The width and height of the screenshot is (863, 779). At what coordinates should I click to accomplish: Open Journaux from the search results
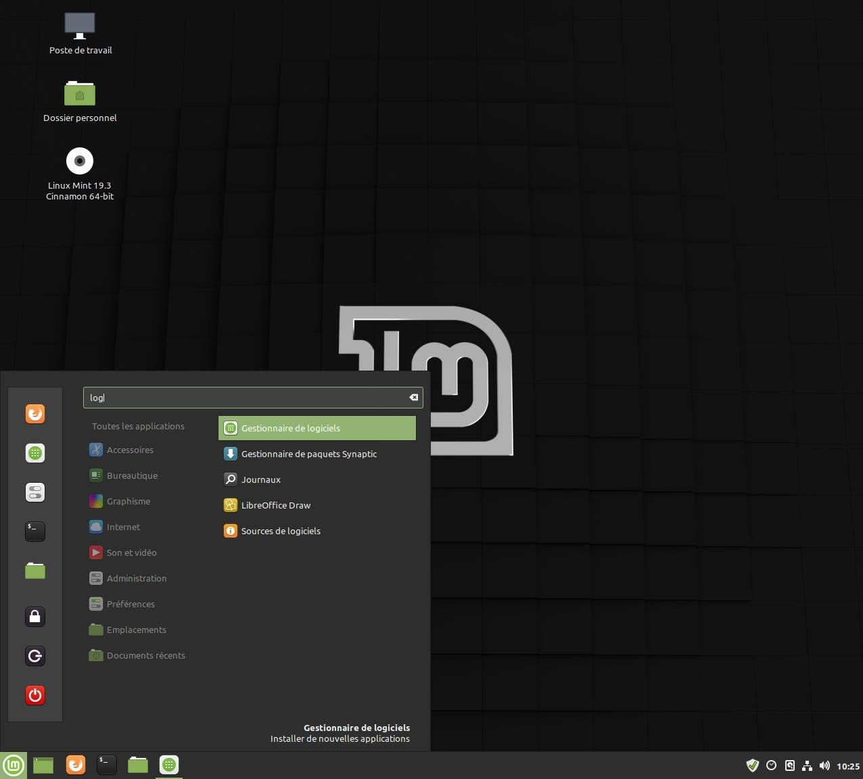click(317, 479)
